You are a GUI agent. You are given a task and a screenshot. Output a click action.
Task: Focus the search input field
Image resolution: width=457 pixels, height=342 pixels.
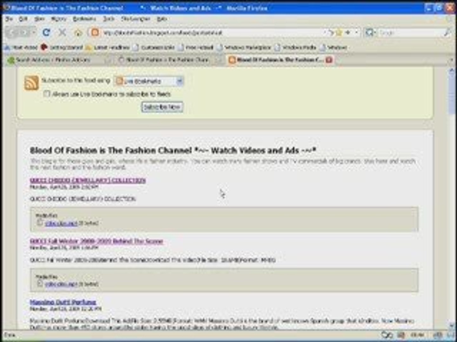(x=410, y=32)
